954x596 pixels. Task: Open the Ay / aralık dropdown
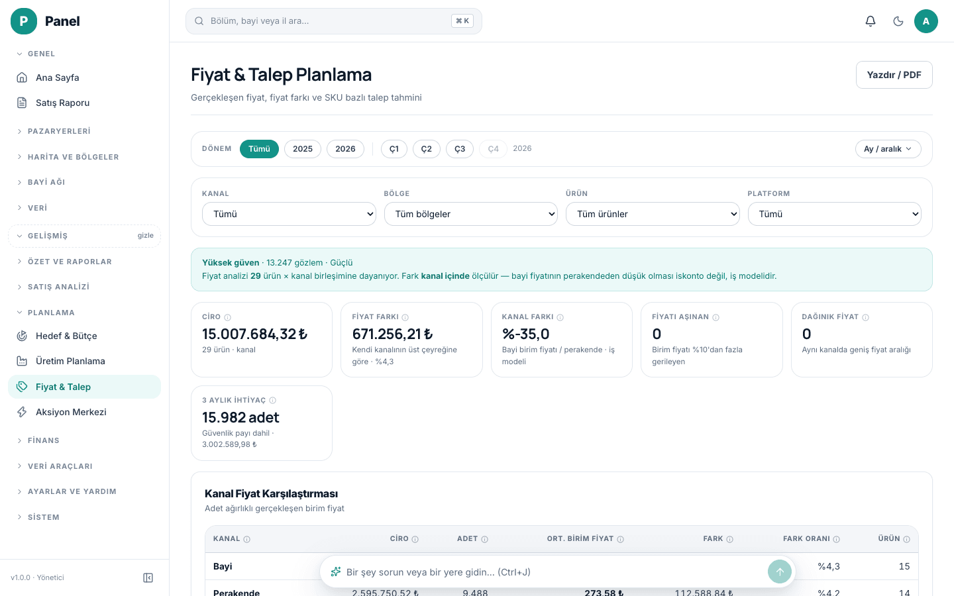888,149
